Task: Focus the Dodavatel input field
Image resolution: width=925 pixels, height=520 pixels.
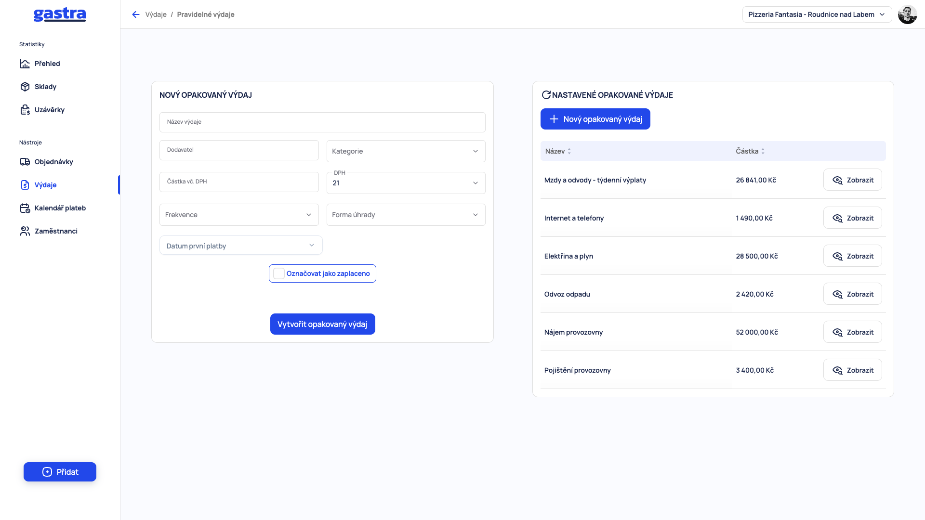Action: click(239, 150)
